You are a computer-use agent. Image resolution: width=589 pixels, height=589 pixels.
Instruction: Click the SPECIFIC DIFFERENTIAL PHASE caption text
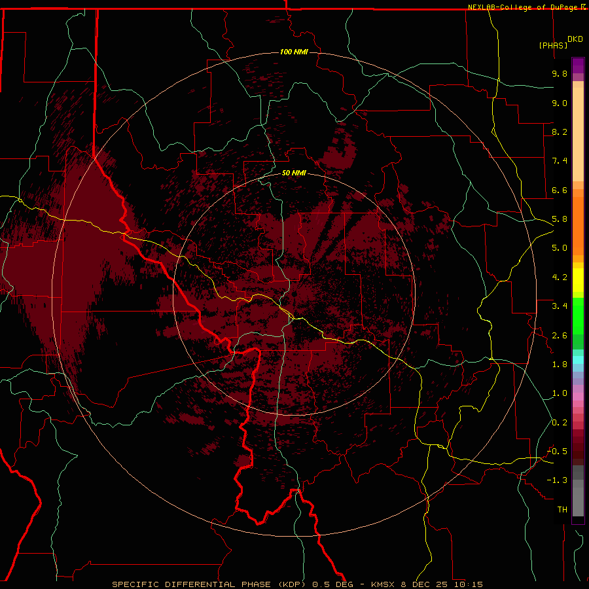click(191, 584)
